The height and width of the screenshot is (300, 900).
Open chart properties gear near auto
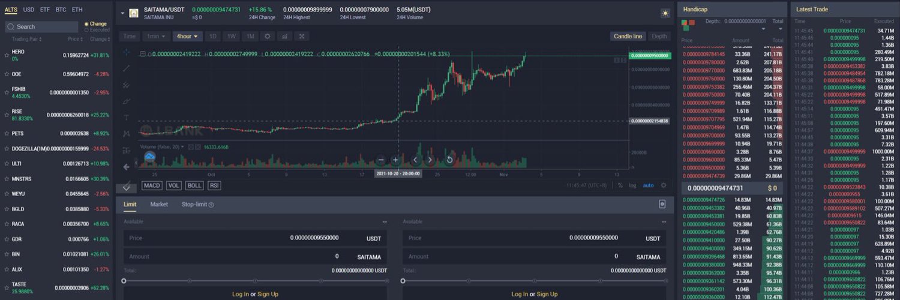664,185
